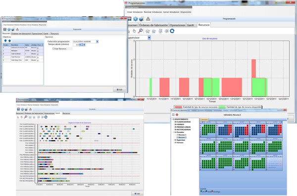297x196 pixels.
Task: Open Fecha inicio programación date dropdown
Action: [x=98, y=41]
